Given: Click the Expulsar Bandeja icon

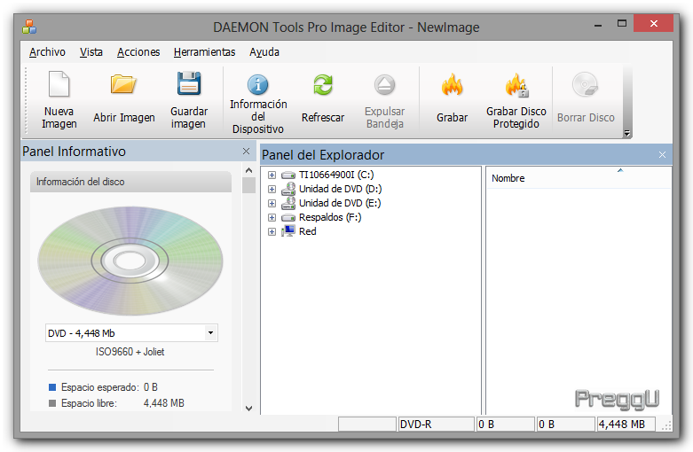Looking at the screenshot, I should point(384,85).
